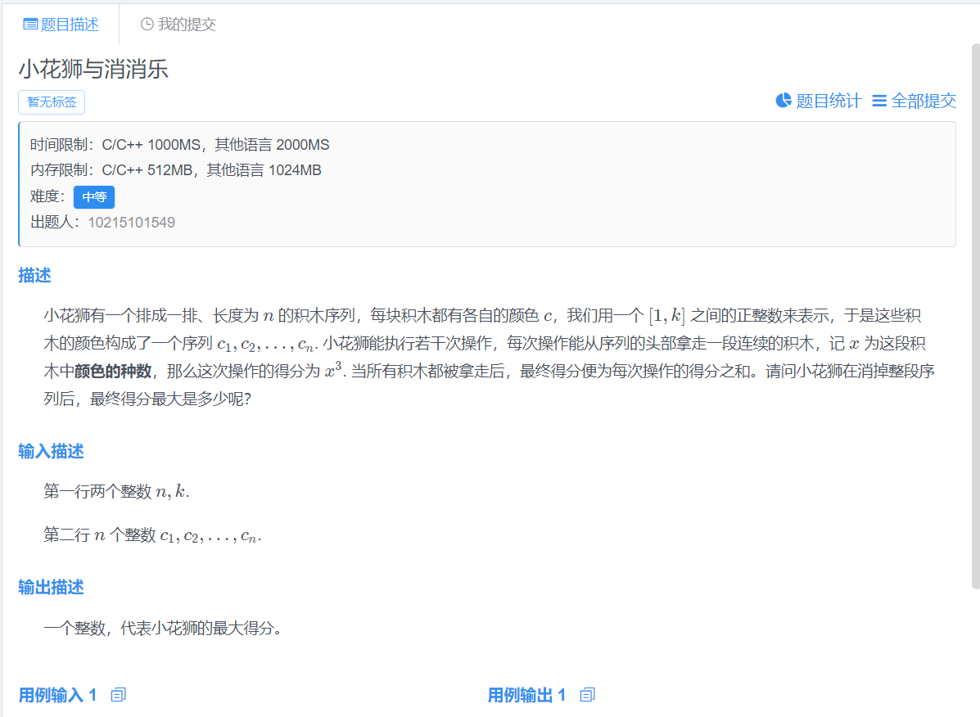
Task: Click the list icon beside 全部提交
Action: click(879, 101)
